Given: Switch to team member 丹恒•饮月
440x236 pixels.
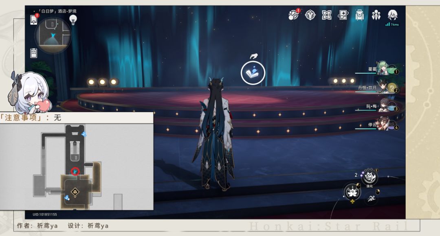Looking at the screenshot, I should pos(377,87).
